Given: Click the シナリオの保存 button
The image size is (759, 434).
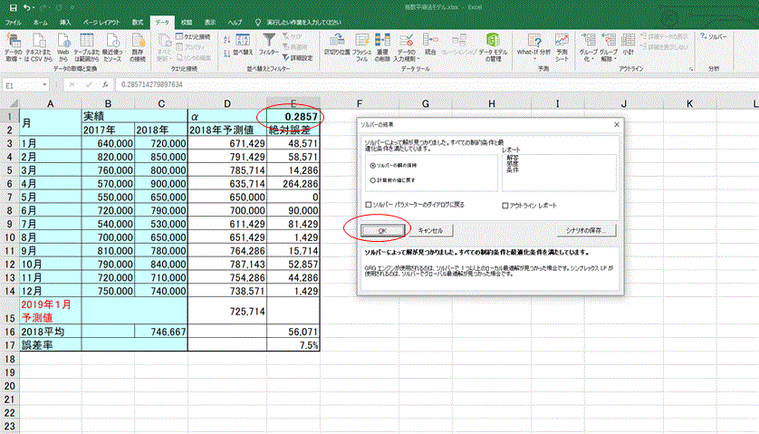Looking at the screenshot, I should [x=588, y=230].
